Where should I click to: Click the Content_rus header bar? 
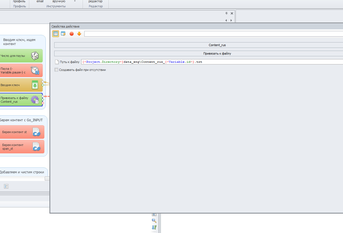(x=198, y=45)
